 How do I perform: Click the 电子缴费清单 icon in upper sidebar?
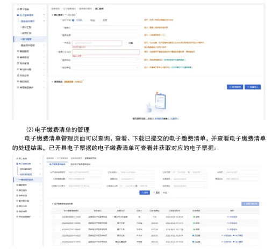[18, 15]
